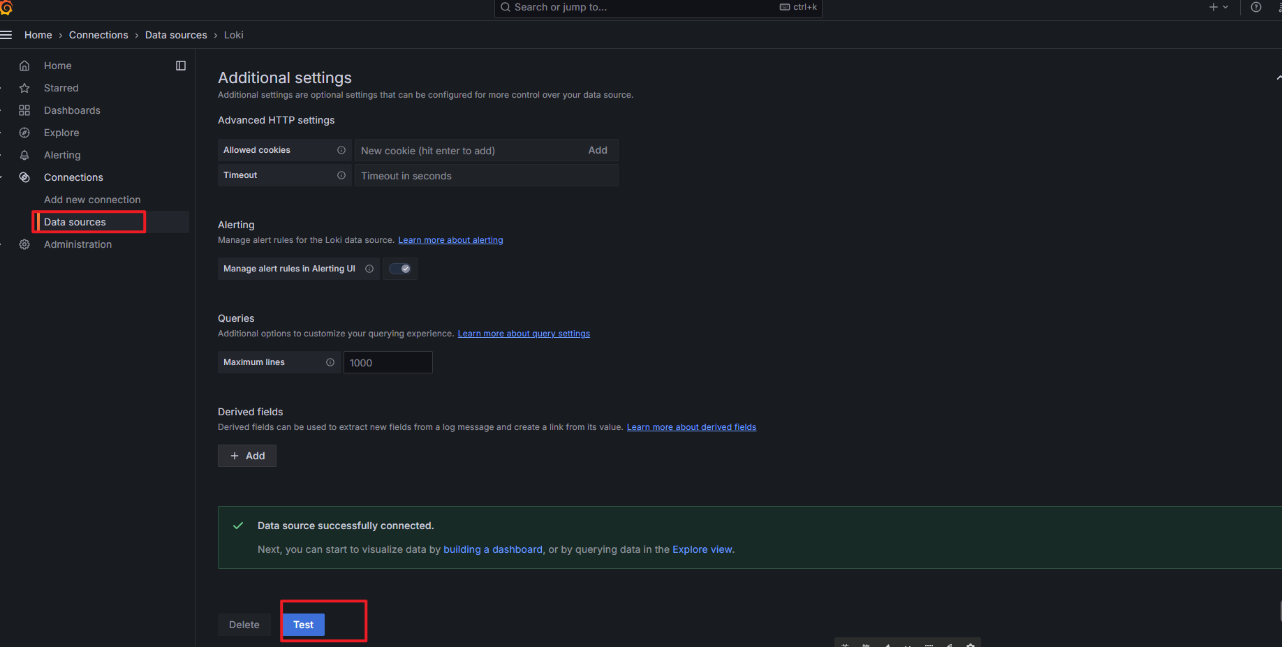Open Learn more about alerting link
This screenshot has width=1282, height=647.
[x=450, y=240]
